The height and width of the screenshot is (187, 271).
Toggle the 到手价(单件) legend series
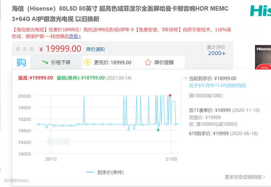coord(105,172)
